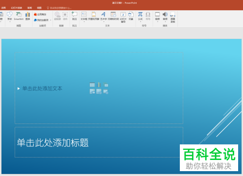
Task: Expand the arrow under 文本框
Action: click(84, 21)
